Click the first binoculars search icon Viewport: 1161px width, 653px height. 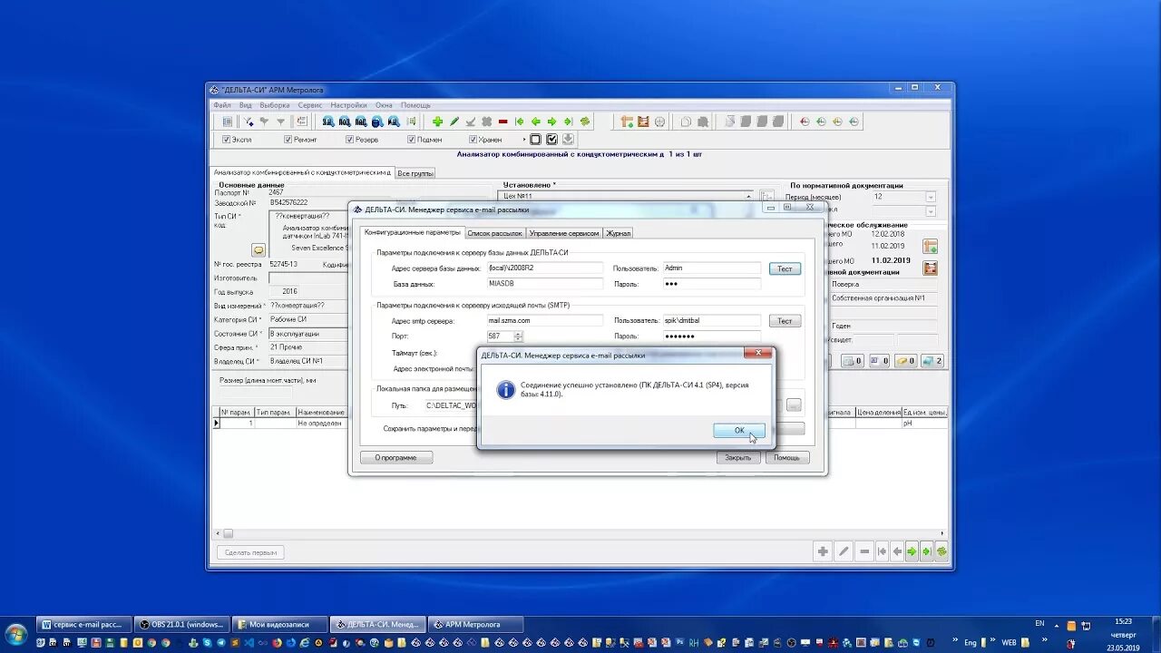coord(328,122)
